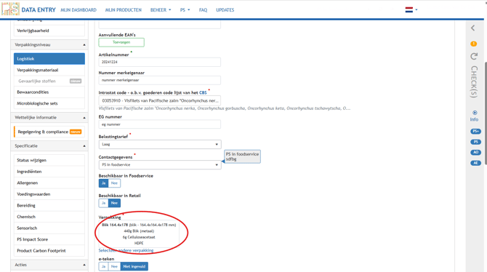
Task: Open Bewaarcondities in the sidebar
Action: pos(49,92)
